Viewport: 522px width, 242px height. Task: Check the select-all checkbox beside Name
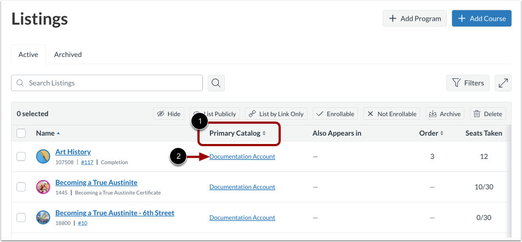tap(21, 133)
